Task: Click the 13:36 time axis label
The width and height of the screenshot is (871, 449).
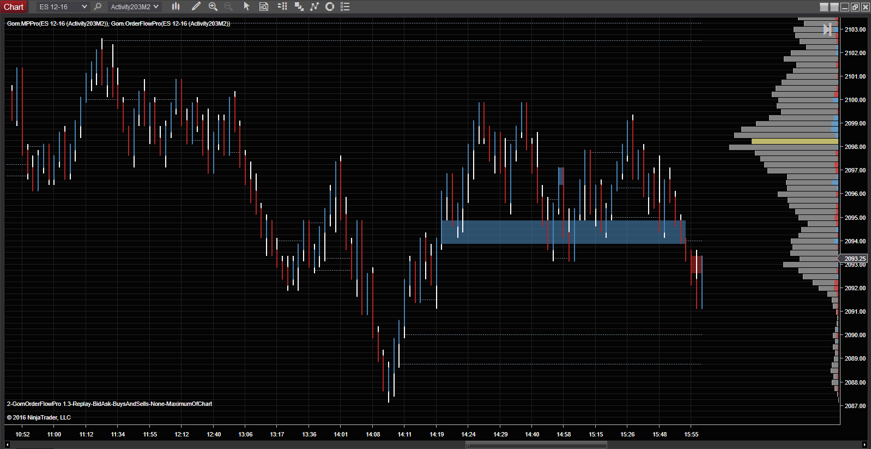Action: click(309, 434)
